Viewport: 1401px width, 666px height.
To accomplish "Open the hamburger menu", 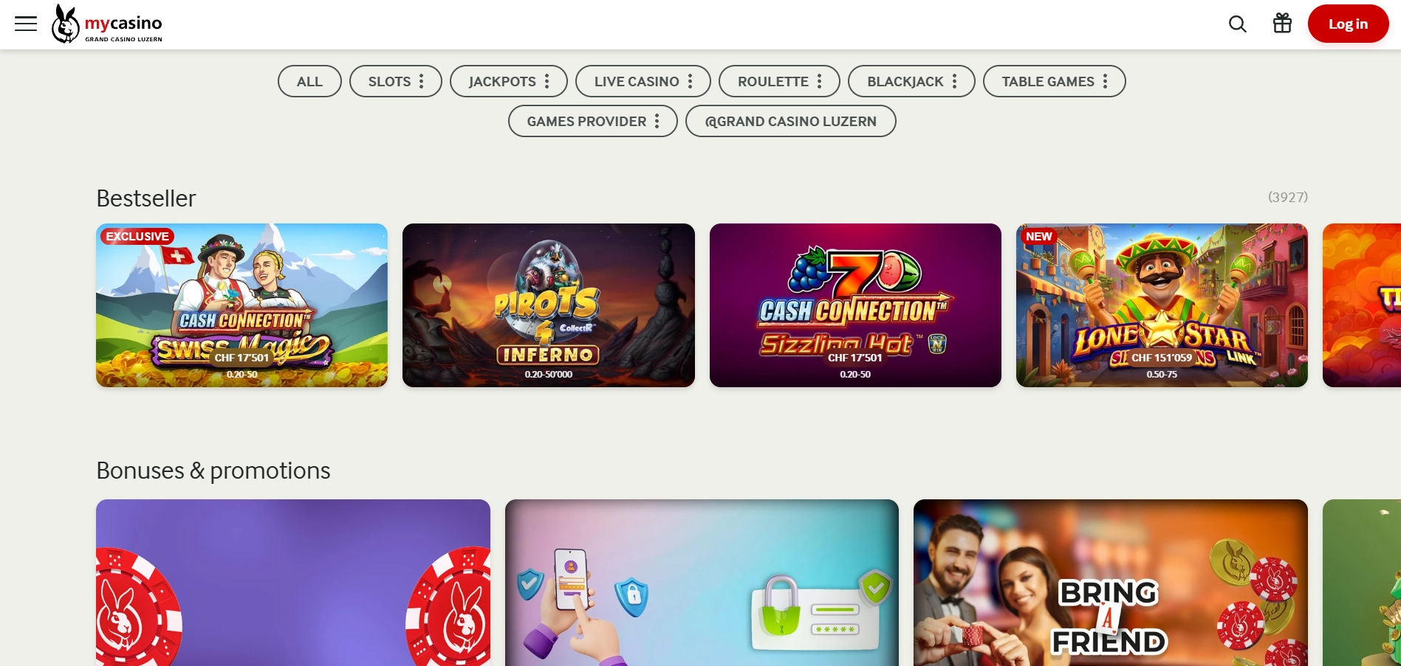I will (x=26, y=24).
